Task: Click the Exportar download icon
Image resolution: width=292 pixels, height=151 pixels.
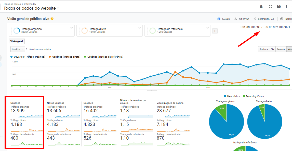Action: [235, 19]
